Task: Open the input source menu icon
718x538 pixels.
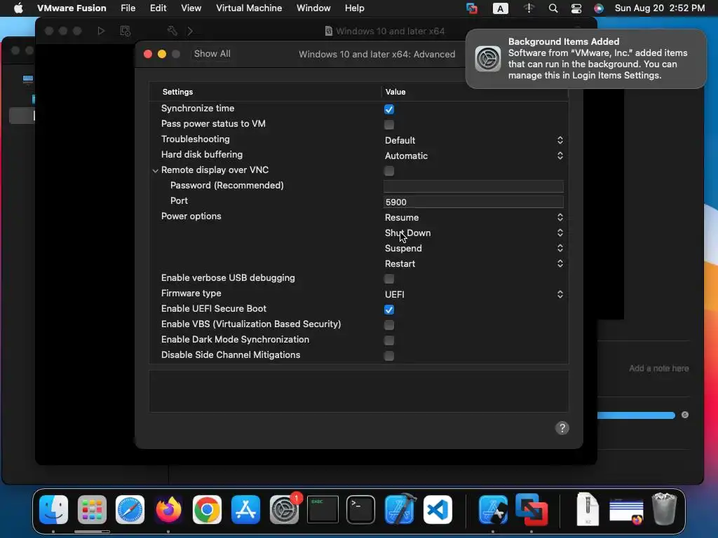Action: pos(500,8)
